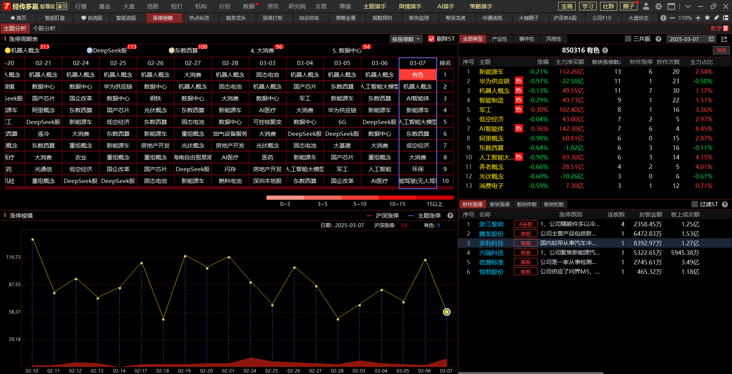This screenshot has height=374, width=732.
Task: Switch to the 个股分析 tab
Action: click(44, 29)
